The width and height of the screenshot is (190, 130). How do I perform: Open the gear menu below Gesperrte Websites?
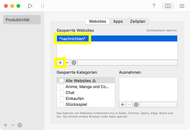tap(74, 63)
